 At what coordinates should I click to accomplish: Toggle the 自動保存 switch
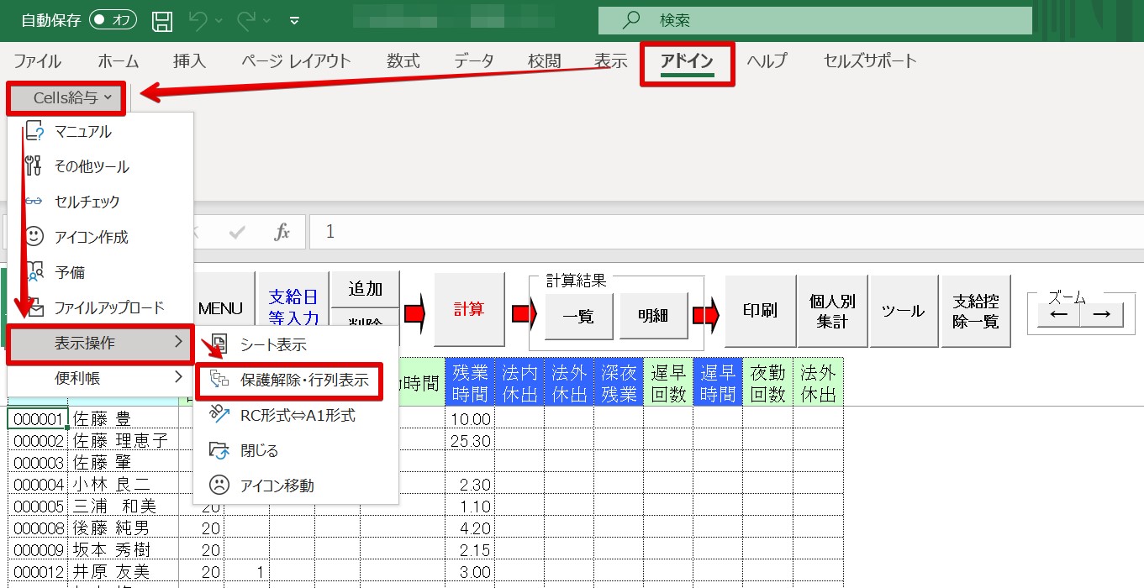click(x=113, y=20)
